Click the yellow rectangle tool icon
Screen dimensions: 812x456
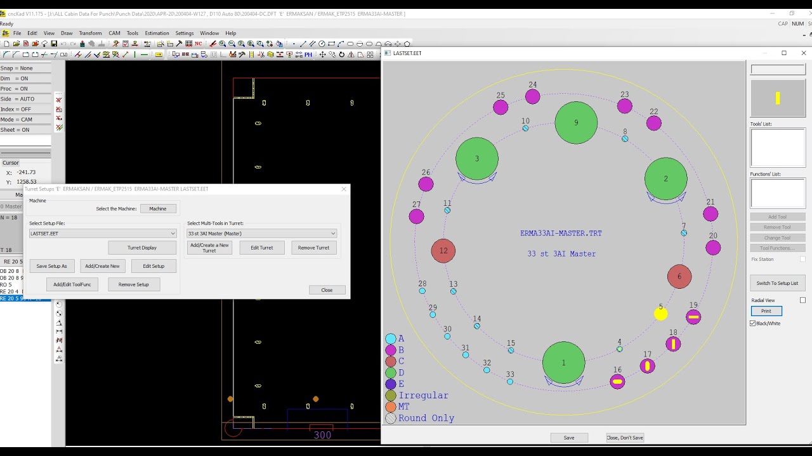pos(159,54)
